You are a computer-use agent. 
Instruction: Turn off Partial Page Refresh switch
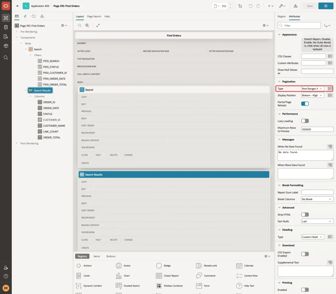[305, 104]
